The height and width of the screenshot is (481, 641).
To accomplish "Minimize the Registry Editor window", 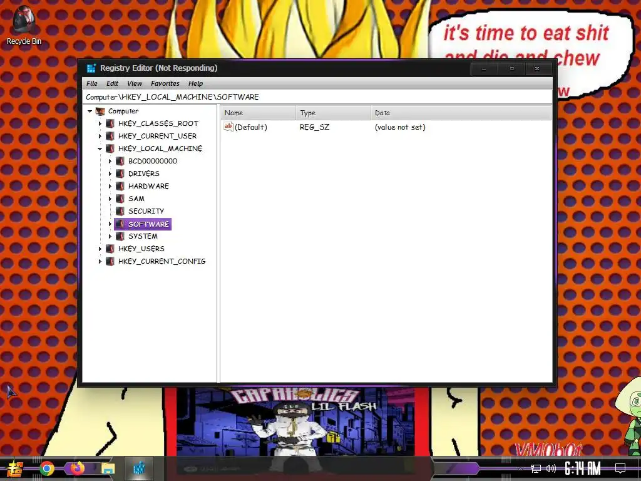I will 484,69.
